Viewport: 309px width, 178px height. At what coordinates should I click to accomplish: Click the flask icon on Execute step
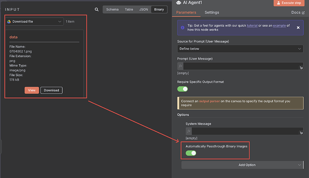(x=279, y=3)
